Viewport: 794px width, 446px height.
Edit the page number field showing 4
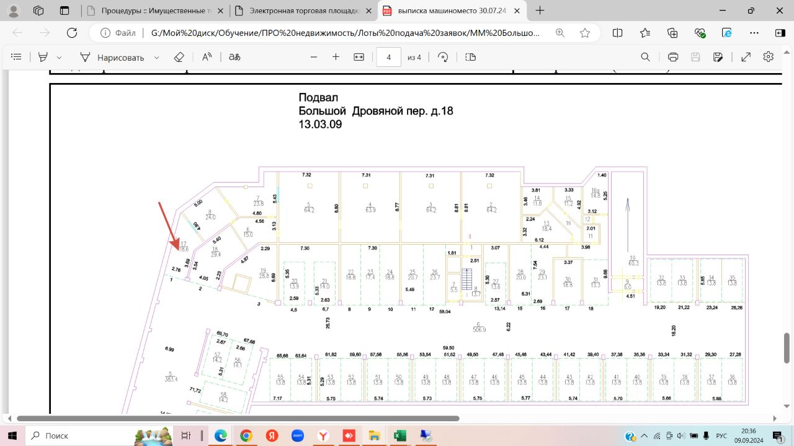(389, 57)
